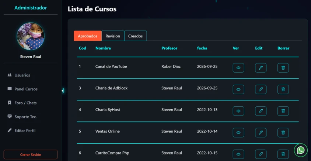Switch to the Revision tab

[113, 36]
